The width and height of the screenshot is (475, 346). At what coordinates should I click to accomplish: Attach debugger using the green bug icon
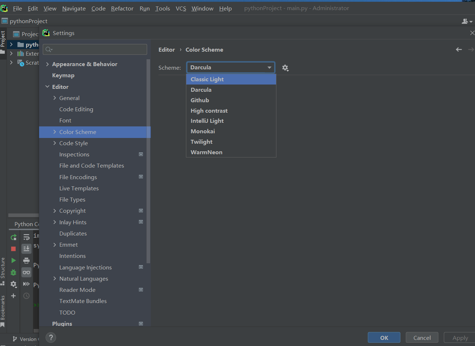(13, 272)
